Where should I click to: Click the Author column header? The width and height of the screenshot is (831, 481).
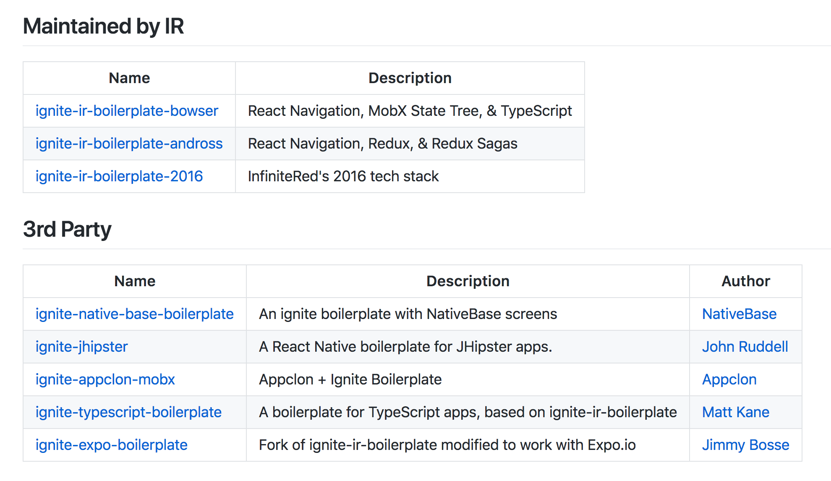tap(745, 281)
